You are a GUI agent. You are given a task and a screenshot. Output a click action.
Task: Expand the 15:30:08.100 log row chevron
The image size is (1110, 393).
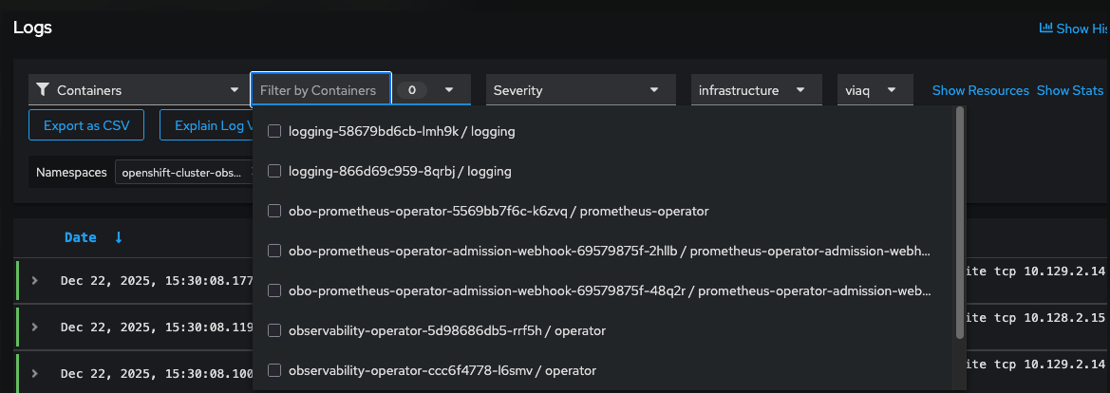coord(35,373)
